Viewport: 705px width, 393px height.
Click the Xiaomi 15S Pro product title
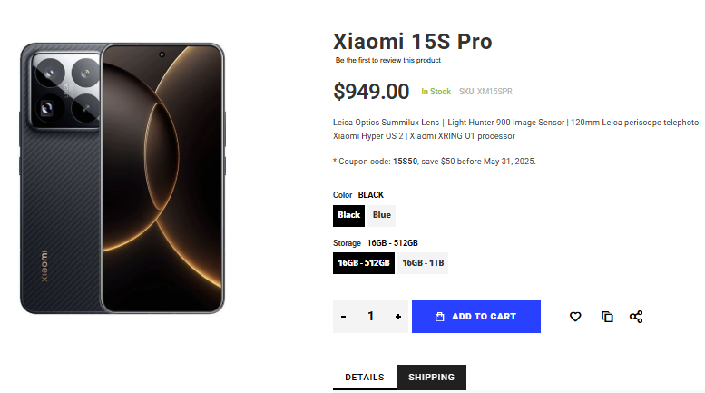pos(413,42)
